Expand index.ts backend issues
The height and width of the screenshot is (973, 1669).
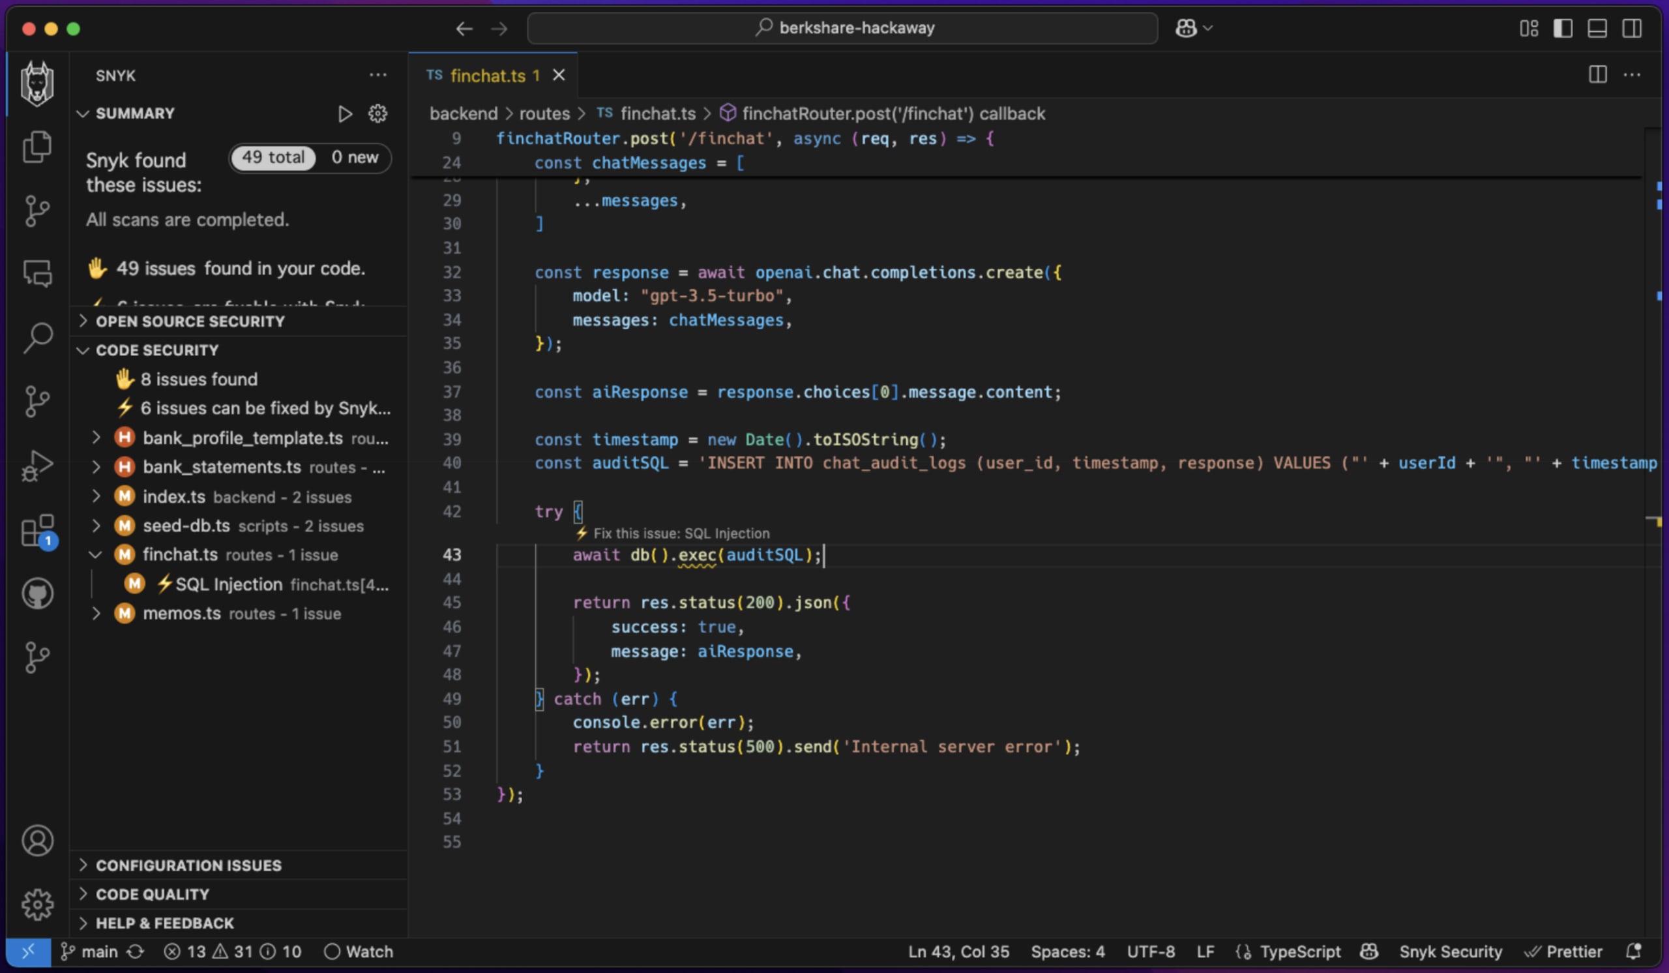point(96,496)
